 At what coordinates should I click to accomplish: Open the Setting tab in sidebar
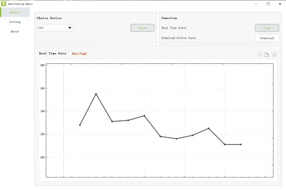tap(15, 22)
